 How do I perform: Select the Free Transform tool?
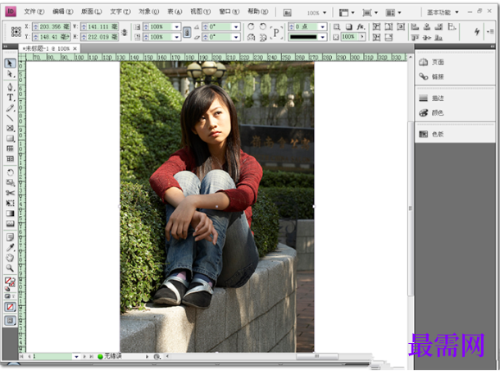10,203
